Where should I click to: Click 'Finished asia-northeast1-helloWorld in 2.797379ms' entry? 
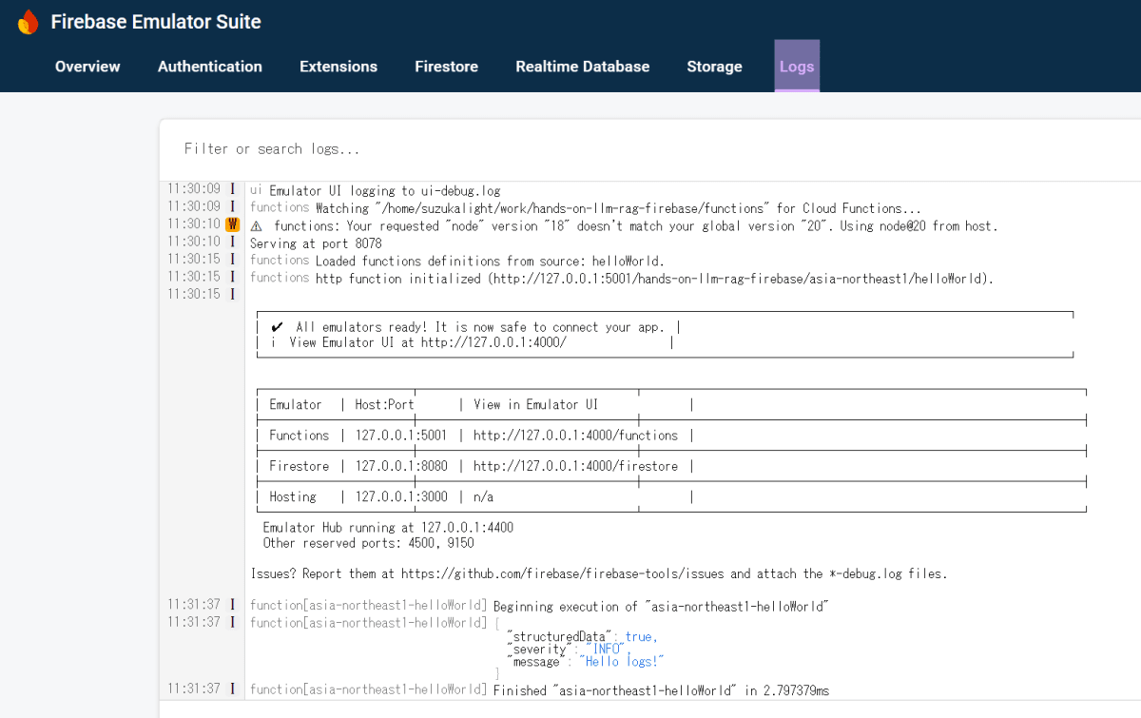[661, 689]
